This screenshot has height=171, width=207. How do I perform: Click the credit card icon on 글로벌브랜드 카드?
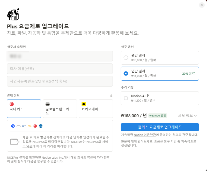click(48, 104)
